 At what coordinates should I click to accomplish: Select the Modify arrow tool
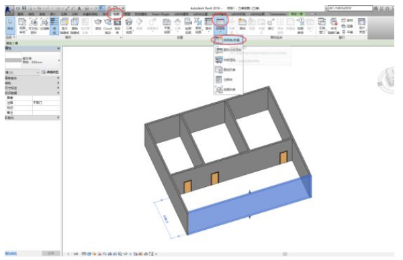point(10,25)
